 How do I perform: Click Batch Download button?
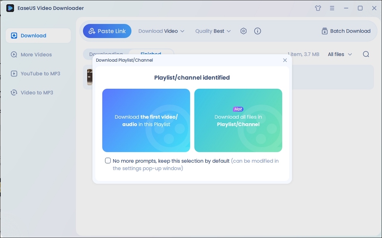coord(346,31)
